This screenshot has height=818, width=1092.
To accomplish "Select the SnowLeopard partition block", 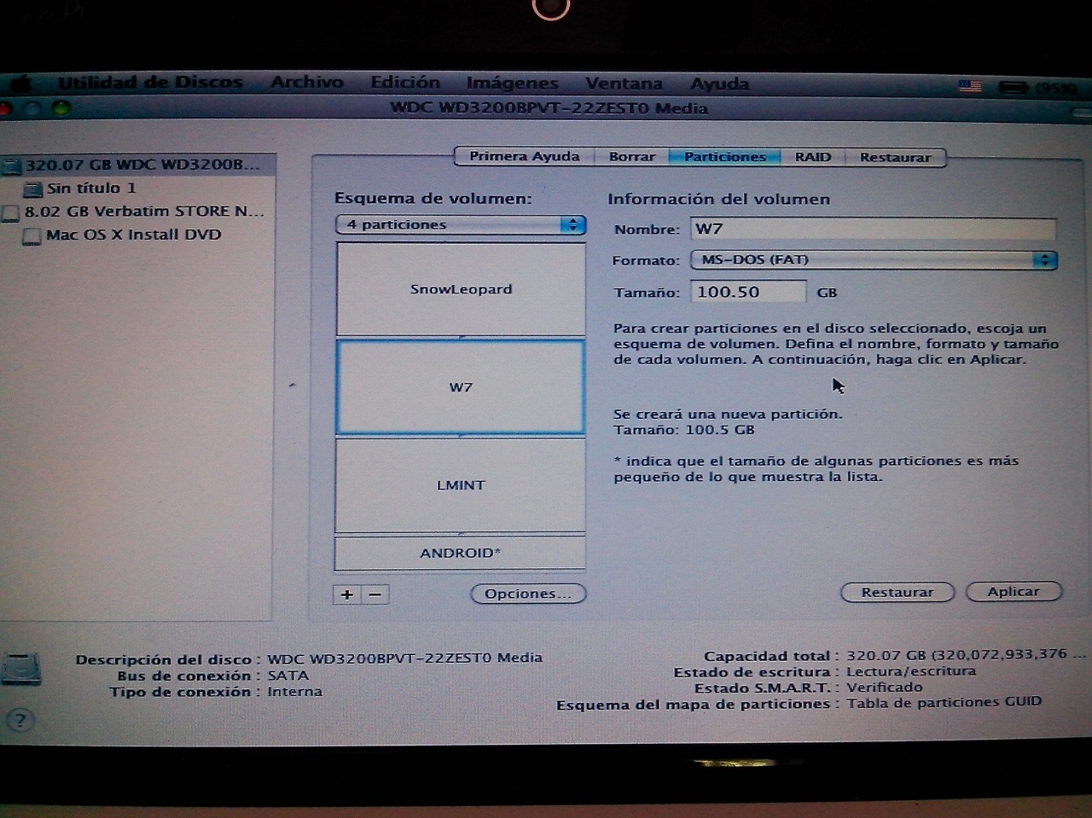I will click(461, 289).
